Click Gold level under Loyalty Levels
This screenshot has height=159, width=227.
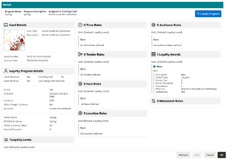tap(19, 147)
